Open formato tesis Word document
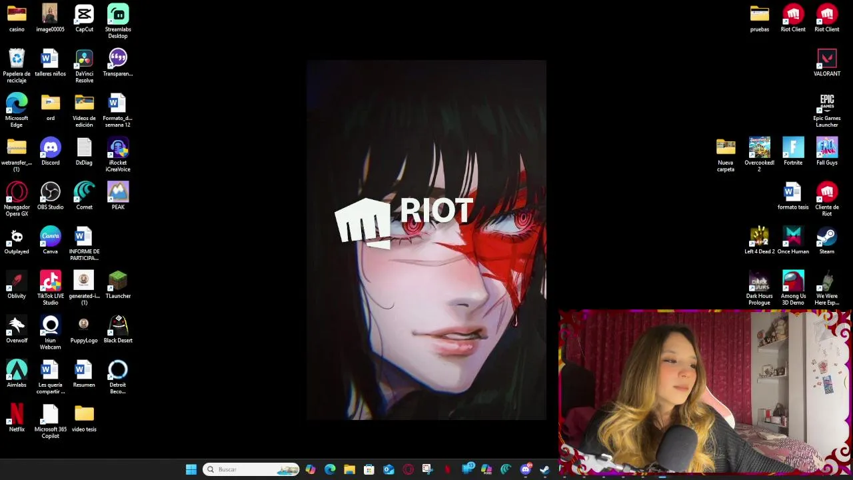 tap(793, 196)
